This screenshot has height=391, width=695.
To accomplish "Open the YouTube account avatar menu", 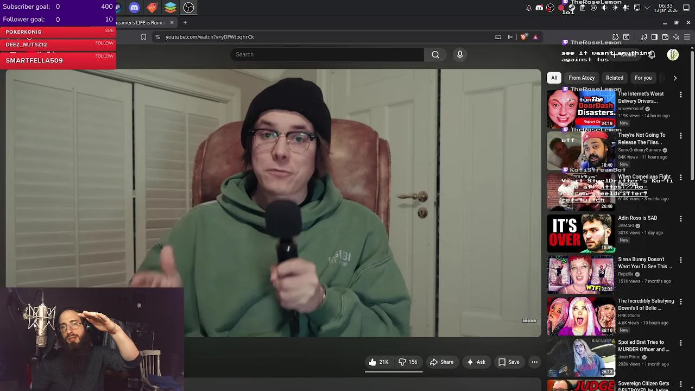I will pos(673,54).
